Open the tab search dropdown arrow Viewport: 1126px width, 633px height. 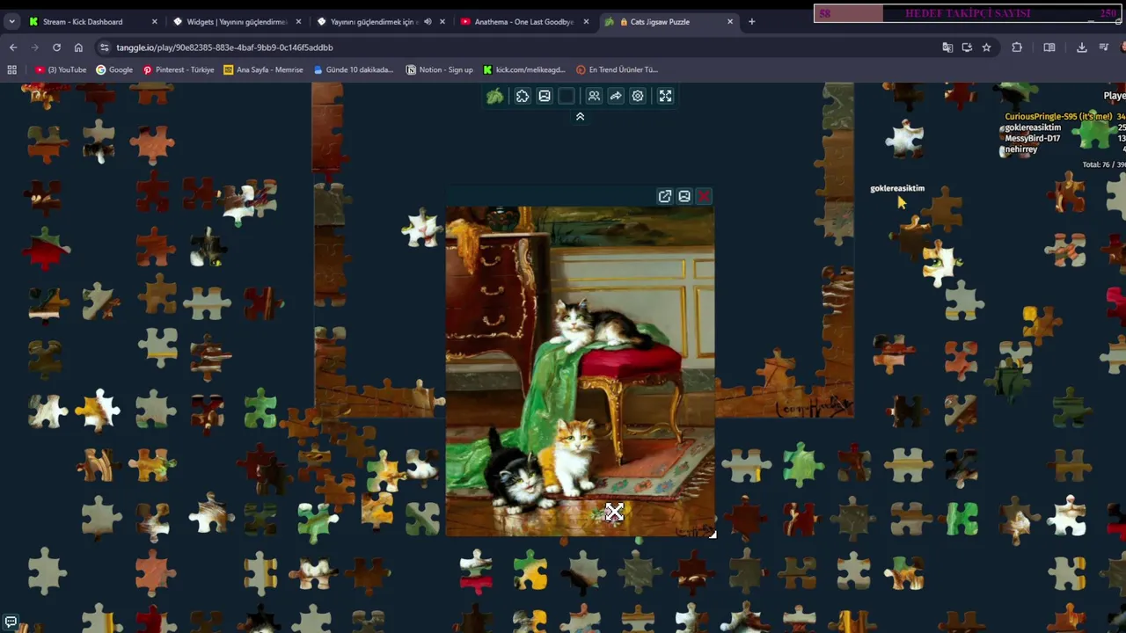[x=11, y=21]
